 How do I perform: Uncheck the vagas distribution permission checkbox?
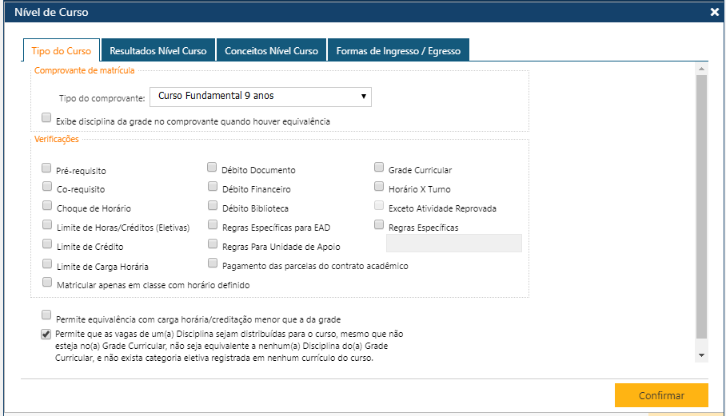pos(46,334)
